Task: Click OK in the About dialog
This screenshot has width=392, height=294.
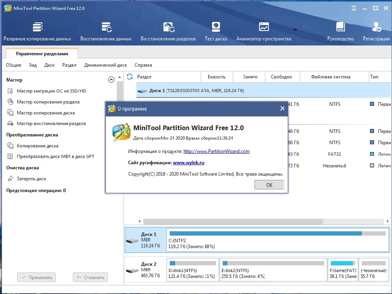Action: pyautogui.click(x=269, y=185)
